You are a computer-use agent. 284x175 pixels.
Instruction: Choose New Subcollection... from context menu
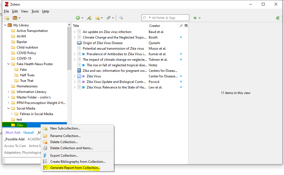tap(78, 128)
